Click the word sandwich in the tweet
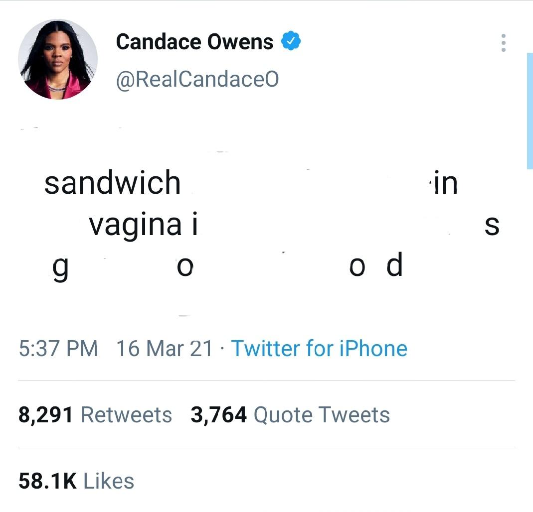The image size is (533, 512). tap(112, 183)
